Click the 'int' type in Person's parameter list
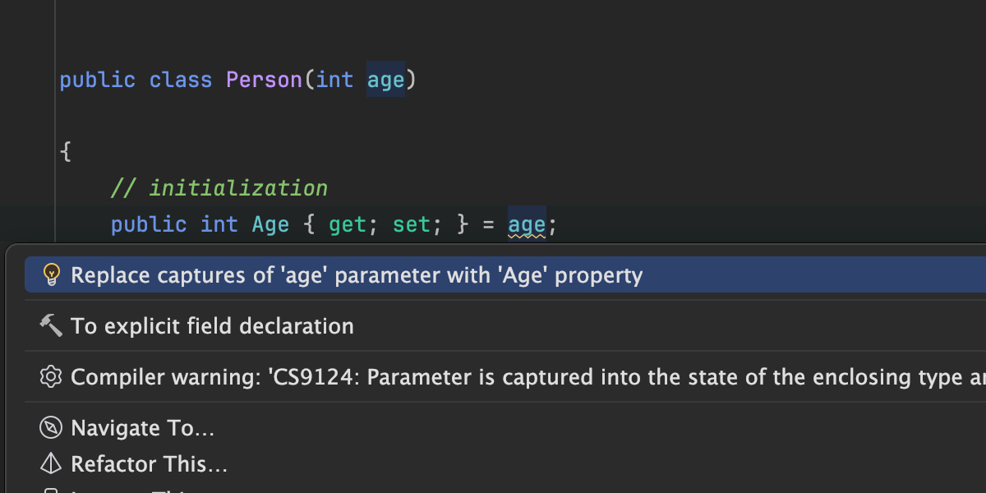The image size is (986, 493). tap(334, 80)
